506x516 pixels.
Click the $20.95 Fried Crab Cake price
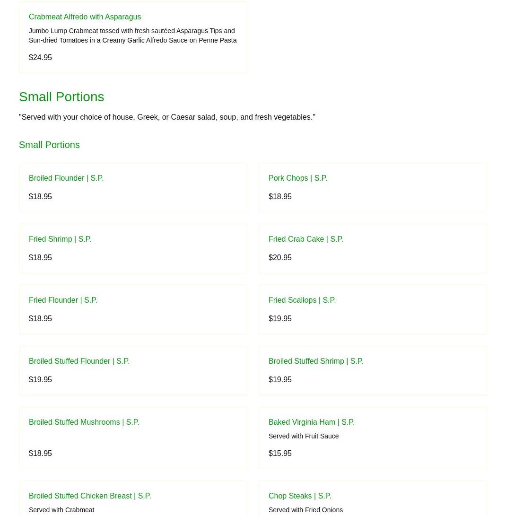coord(280,258)
